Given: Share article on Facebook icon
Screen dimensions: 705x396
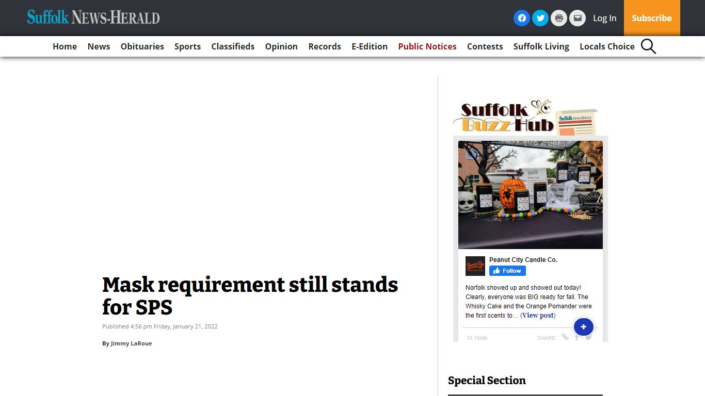Looking at the screenshot, I should (522, 18).
